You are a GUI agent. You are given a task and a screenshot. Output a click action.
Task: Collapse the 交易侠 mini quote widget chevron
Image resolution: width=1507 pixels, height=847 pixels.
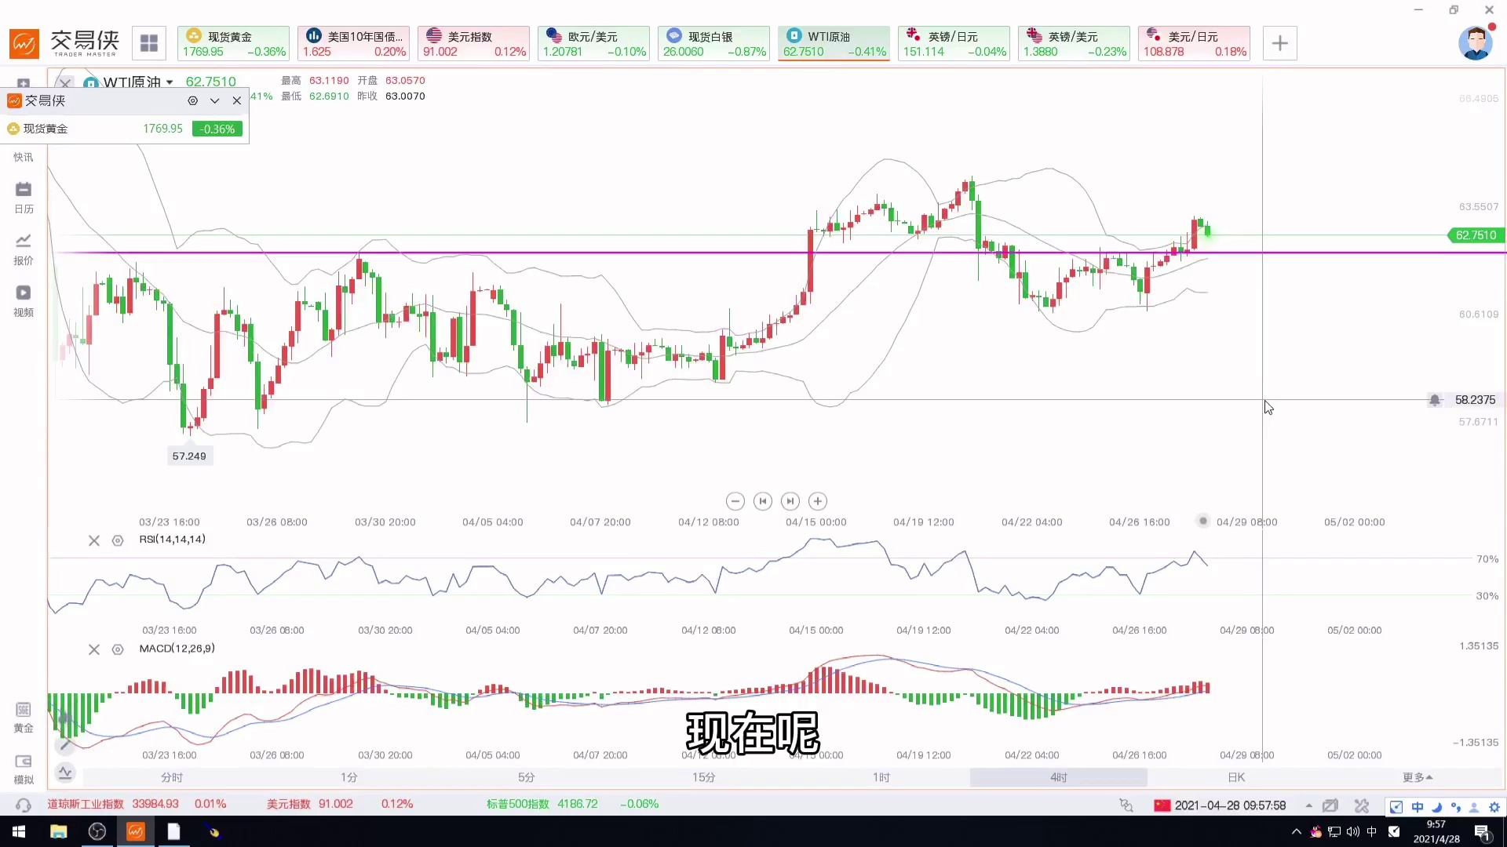click(214, 100)
